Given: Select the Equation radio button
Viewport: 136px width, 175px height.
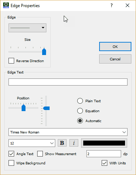Looking at the screenshot, I should tap(80, 111).
